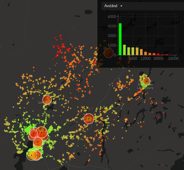Click the circle marker left of the histogram
The height and width of the screenshot is (170, 184).
(109, 53)
